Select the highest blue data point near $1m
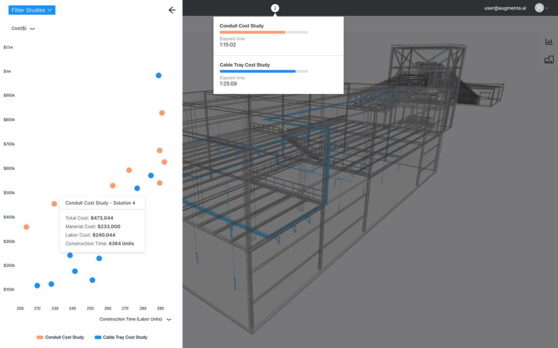 pyautogui.click(x=159, y=75)
